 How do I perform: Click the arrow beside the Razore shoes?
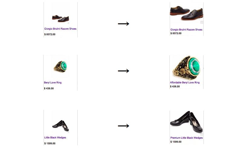[123, 24]
